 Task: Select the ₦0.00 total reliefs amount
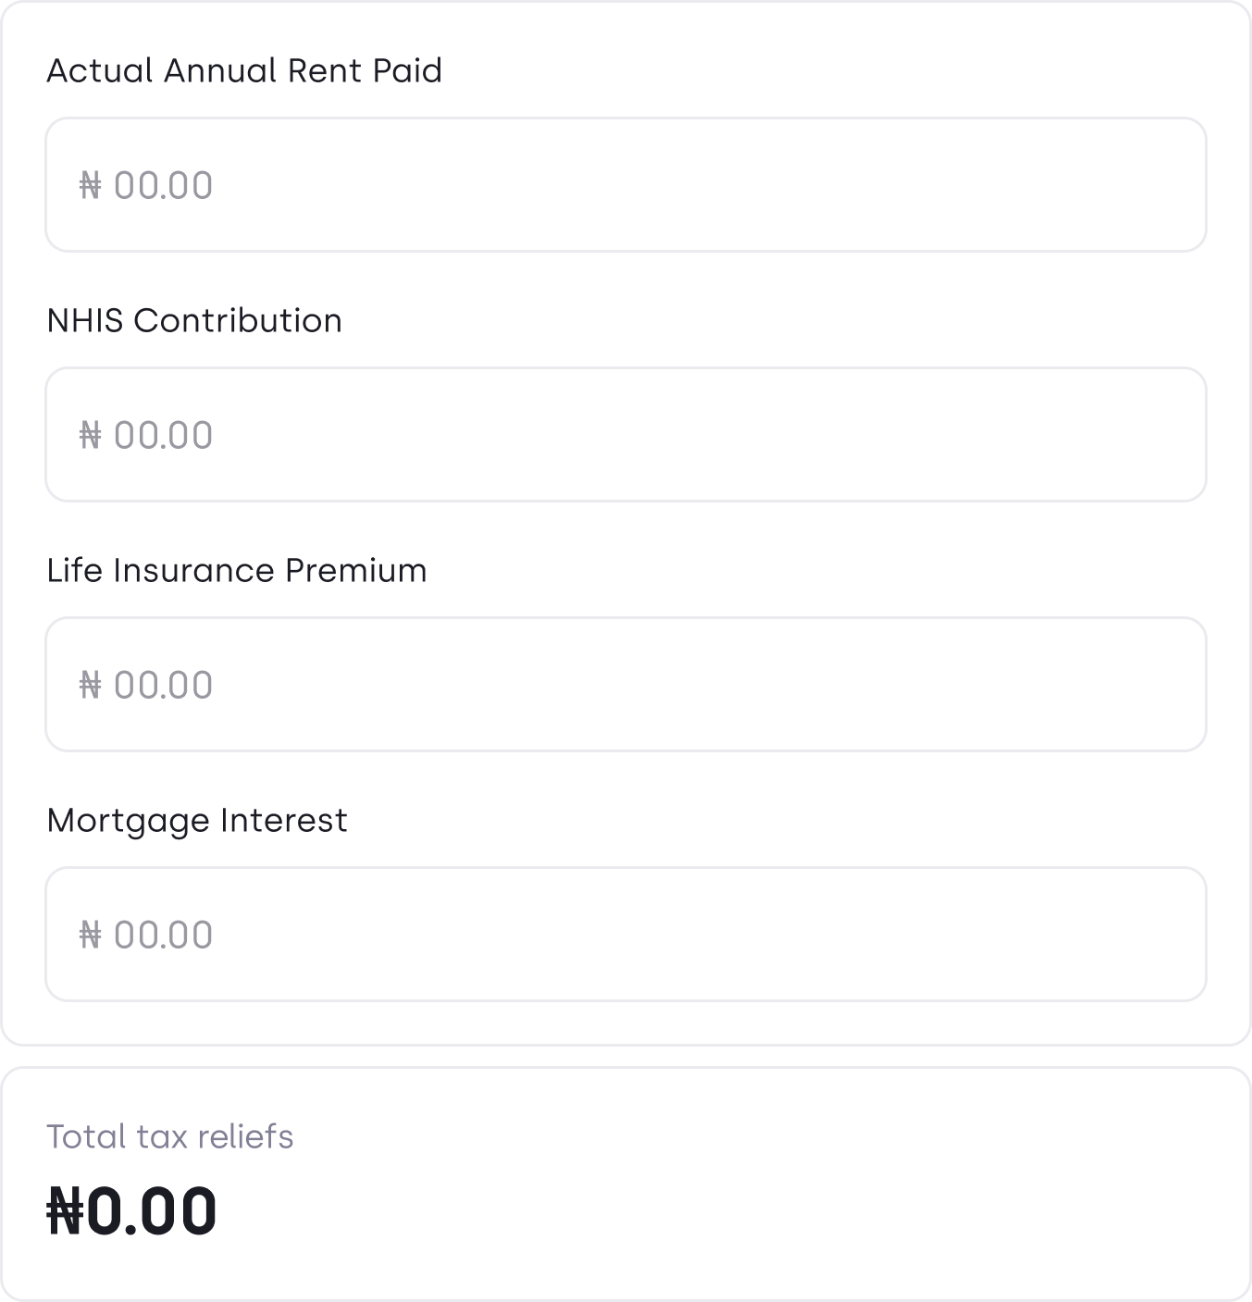(x=131, y=1211)
